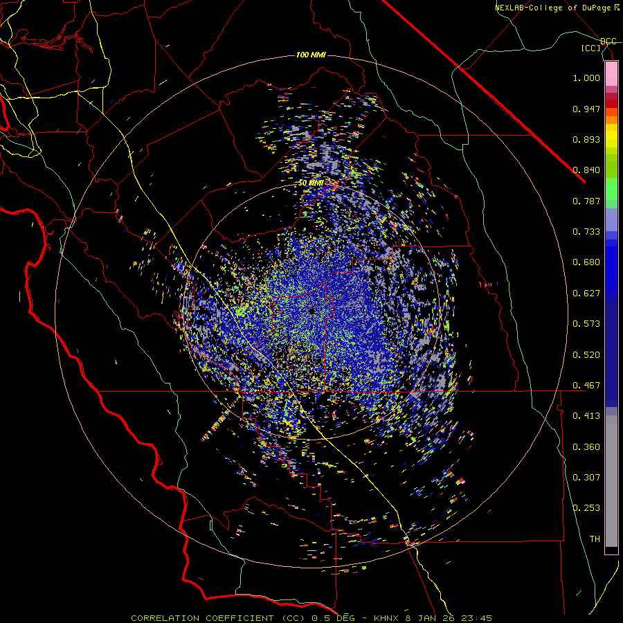This screenshot has width=623, height=623.
Task: Pick the periwinkle swatch above 0.733
Action: point(611,219)
